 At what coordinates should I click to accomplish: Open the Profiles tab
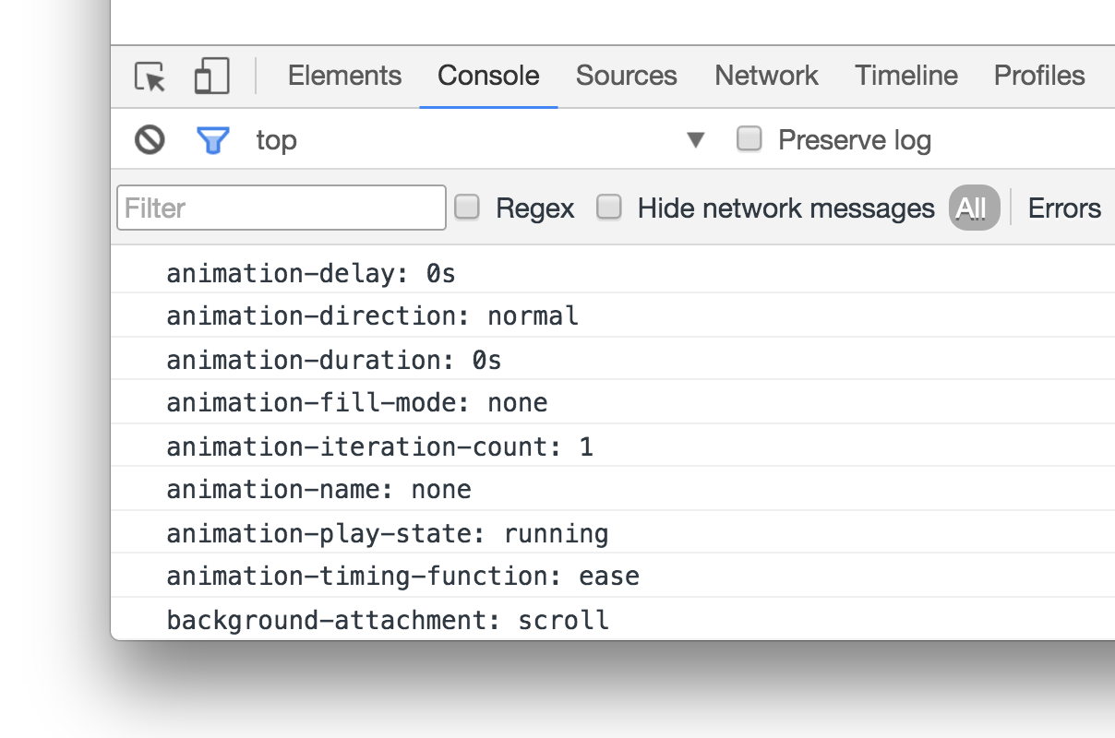[x=1039, y=76]
